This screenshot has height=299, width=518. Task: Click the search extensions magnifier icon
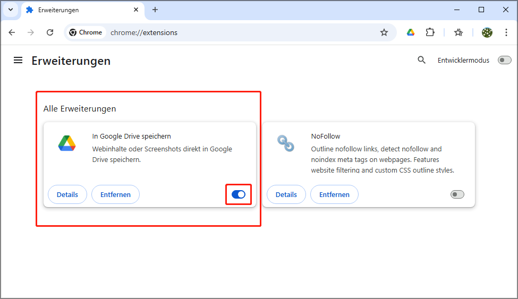421,61
